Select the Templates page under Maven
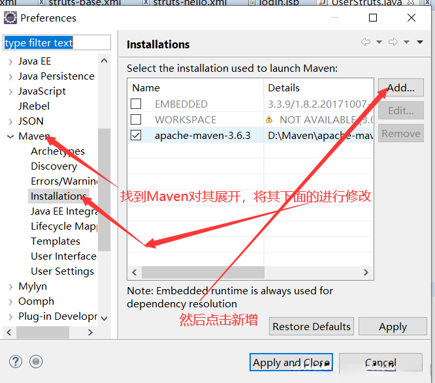Image resolution: width=435 pixels, height=383 pixels. (56, 241)
